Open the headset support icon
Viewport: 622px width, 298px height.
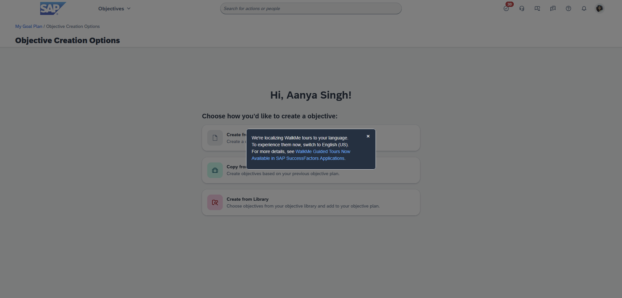click(x=522, y=8)
